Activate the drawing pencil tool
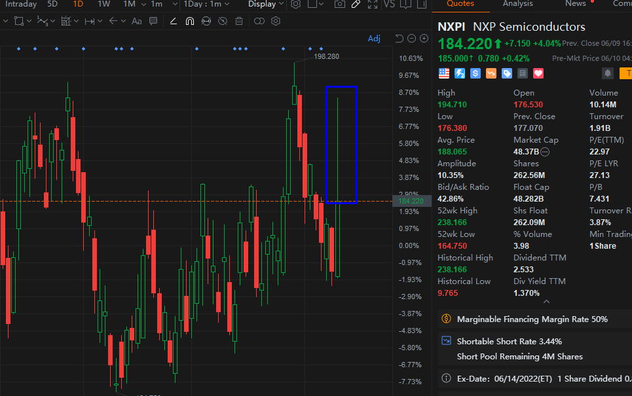This screenshot has height=396, width=632. pos(356,4)
